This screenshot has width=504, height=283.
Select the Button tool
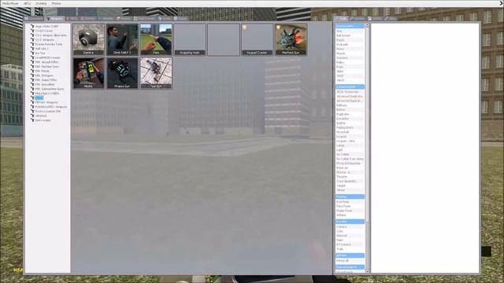[350, 110]
